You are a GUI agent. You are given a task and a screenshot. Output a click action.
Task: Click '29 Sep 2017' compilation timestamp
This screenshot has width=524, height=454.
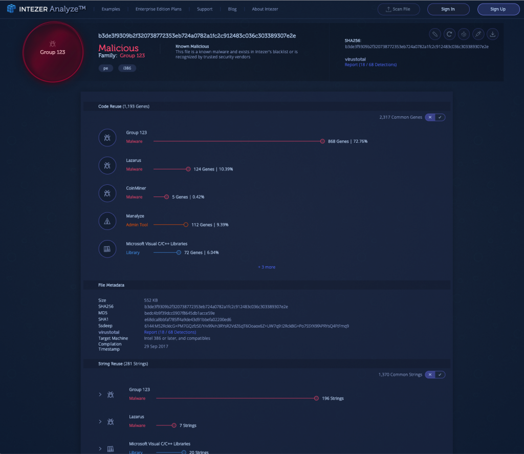156,347
